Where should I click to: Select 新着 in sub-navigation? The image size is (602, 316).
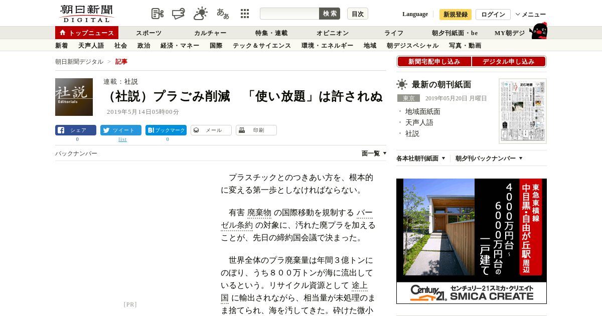pyautogui.click(x=62, y=46)
